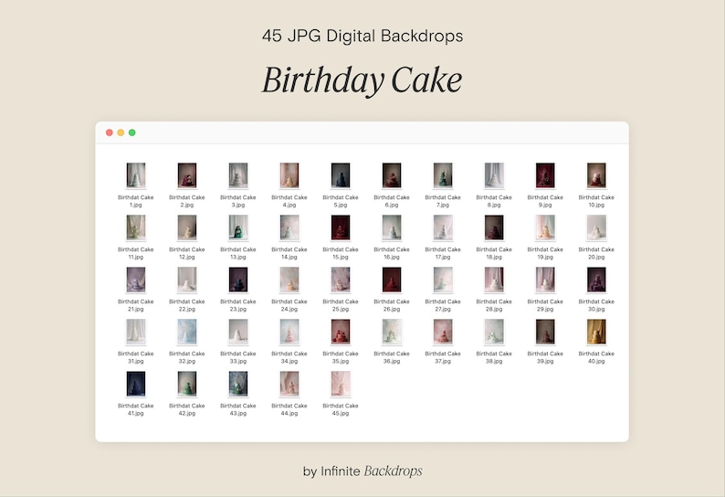Screen dimensions: 725x497
Task: Click the '45 JPG Digital Backdrops' text
Action: (362, 36)
